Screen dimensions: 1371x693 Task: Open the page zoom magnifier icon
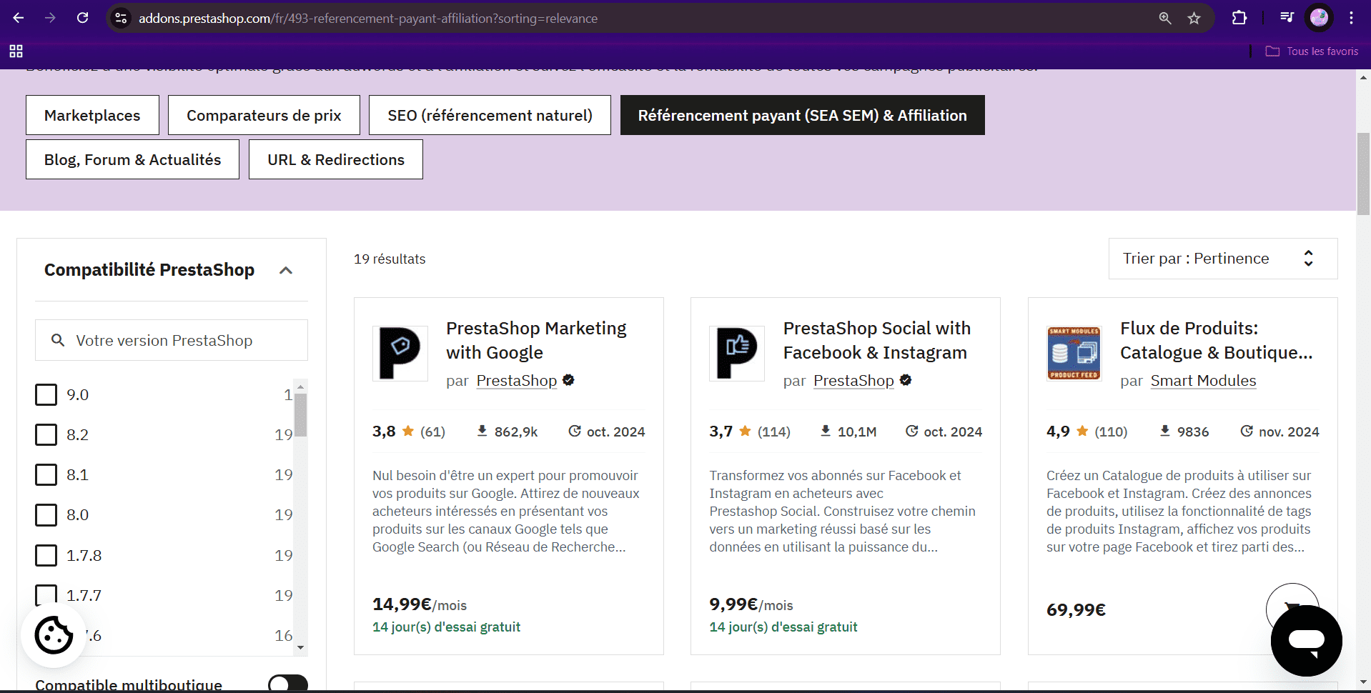point(1165,18)
